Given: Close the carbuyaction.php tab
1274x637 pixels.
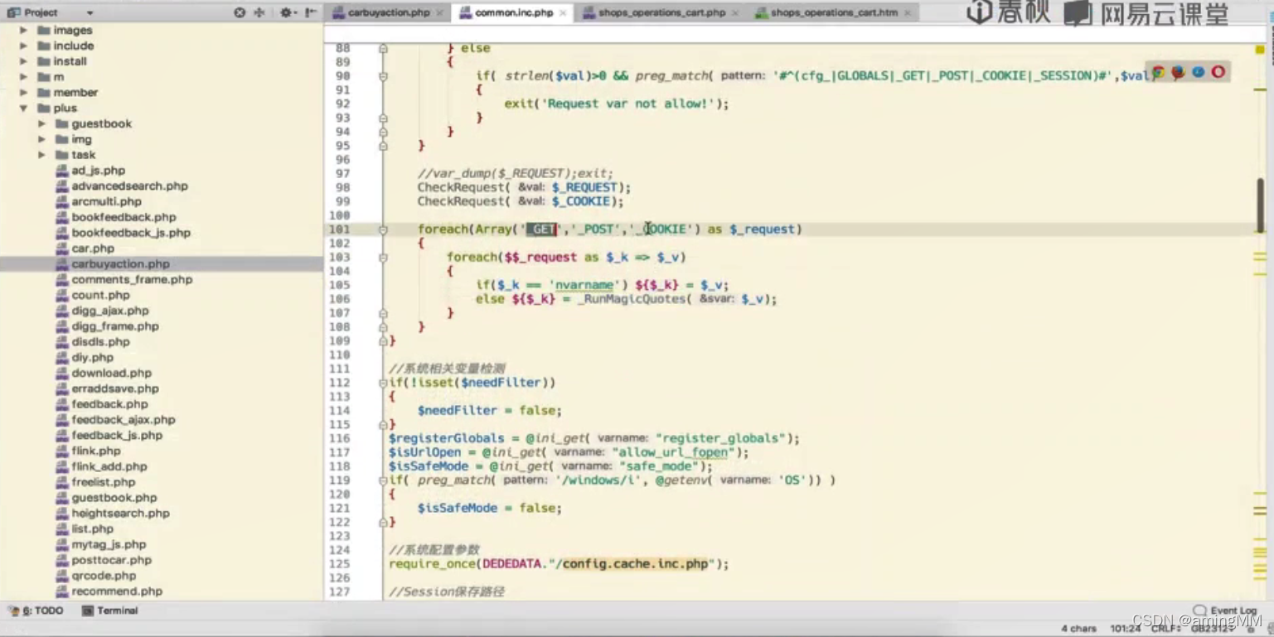Looking at the screenshot, I should 439,13.
